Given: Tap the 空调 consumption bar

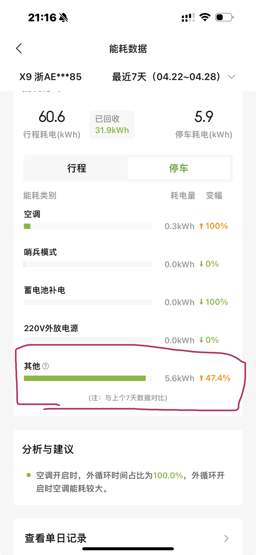Looking at the screenshot, I should (27, 226).
